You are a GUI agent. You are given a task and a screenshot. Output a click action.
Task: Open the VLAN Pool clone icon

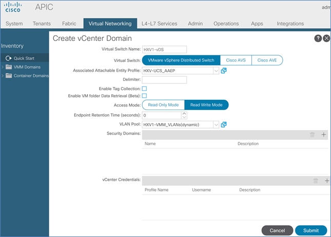coord(224,124)
